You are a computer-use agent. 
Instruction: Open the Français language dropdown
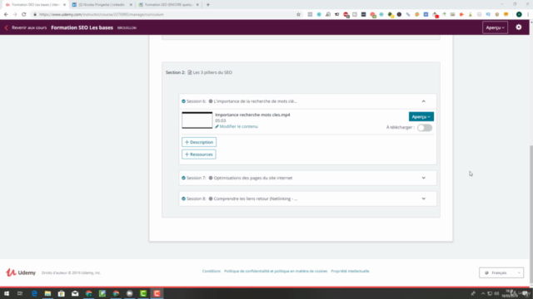[x=501, y=273]
